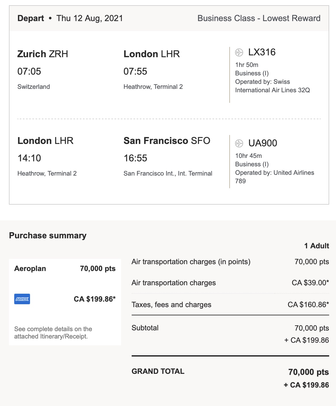Screen dimensions: 336x406
Task: Click the Depart header label
Action: pos(31,18)
